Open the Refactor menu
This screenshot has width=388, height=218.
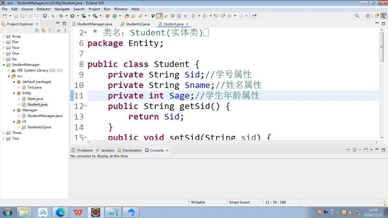[44, 9]
